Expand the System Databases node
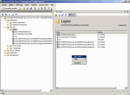This screenshot has width=130, height=95. 8,23
